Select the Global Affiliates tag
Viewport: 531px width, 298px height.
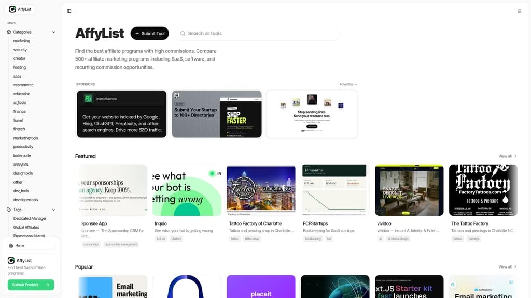tap(26, 228)
